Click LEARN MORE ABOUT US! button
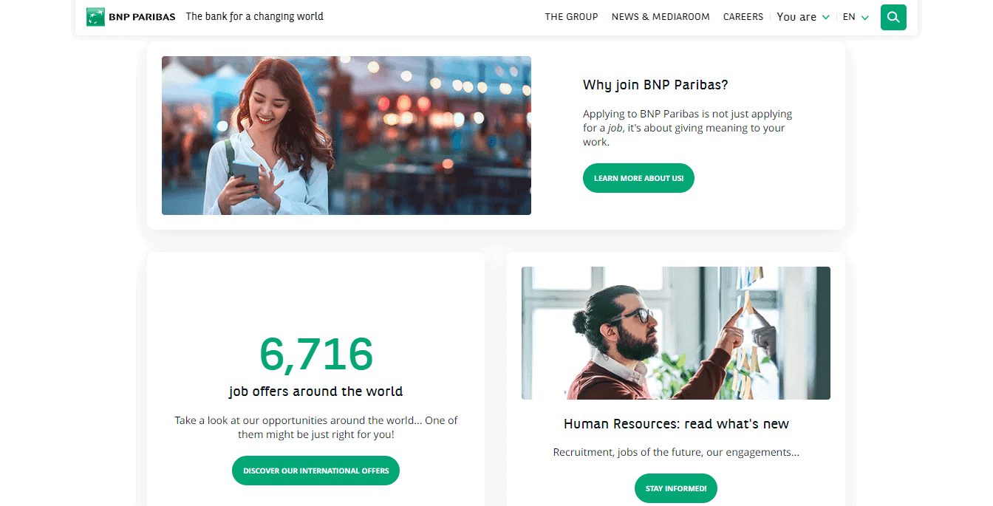This screenshot has height=506, width=993. click(x=638, y=178)
